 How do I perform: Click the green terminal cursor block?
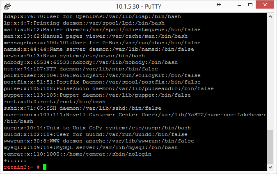pos(45,167)
